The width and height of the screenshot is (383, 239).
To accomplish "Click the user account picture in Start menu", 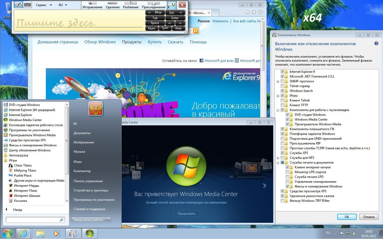I will (x=96, y=109).
